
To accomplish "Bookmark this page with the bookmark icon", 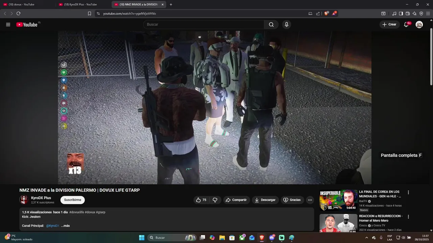I will (x=89, y=13).
